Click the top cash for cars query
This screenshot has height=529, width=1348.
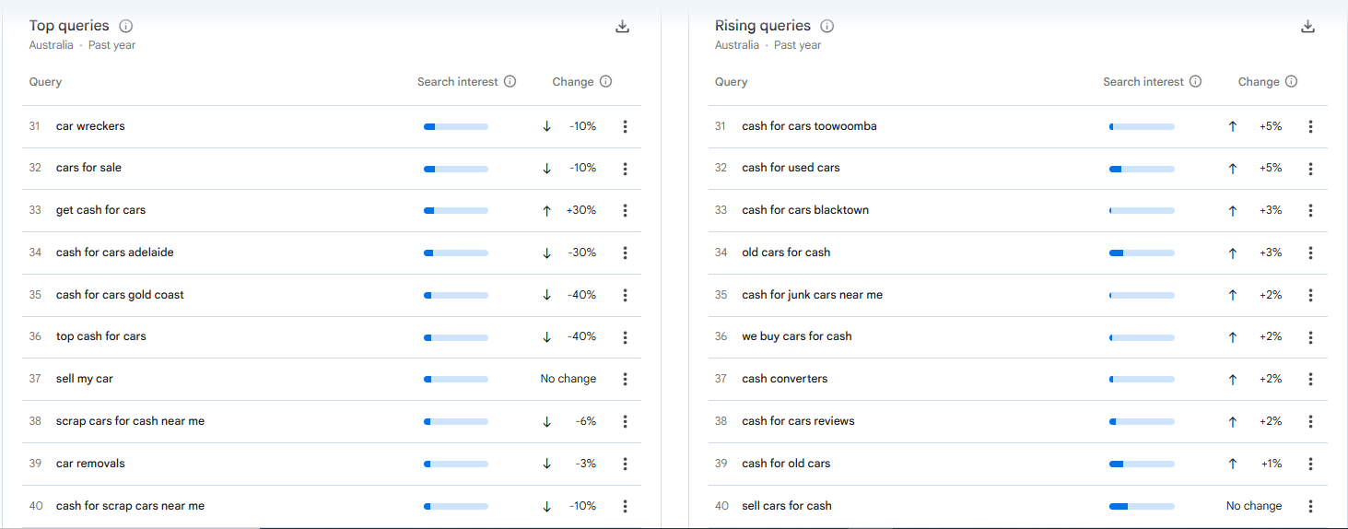pyautogui.click(x=101, y=336)
